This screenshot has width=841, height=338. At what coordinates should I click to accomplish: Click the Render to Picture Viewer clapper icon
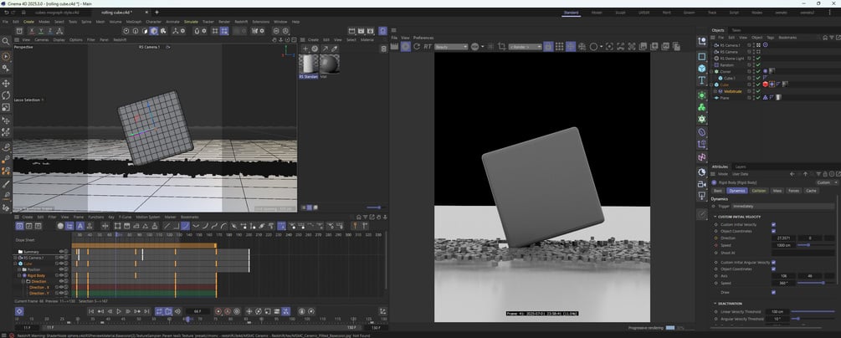pyautogui.click(x=362, y=31)
